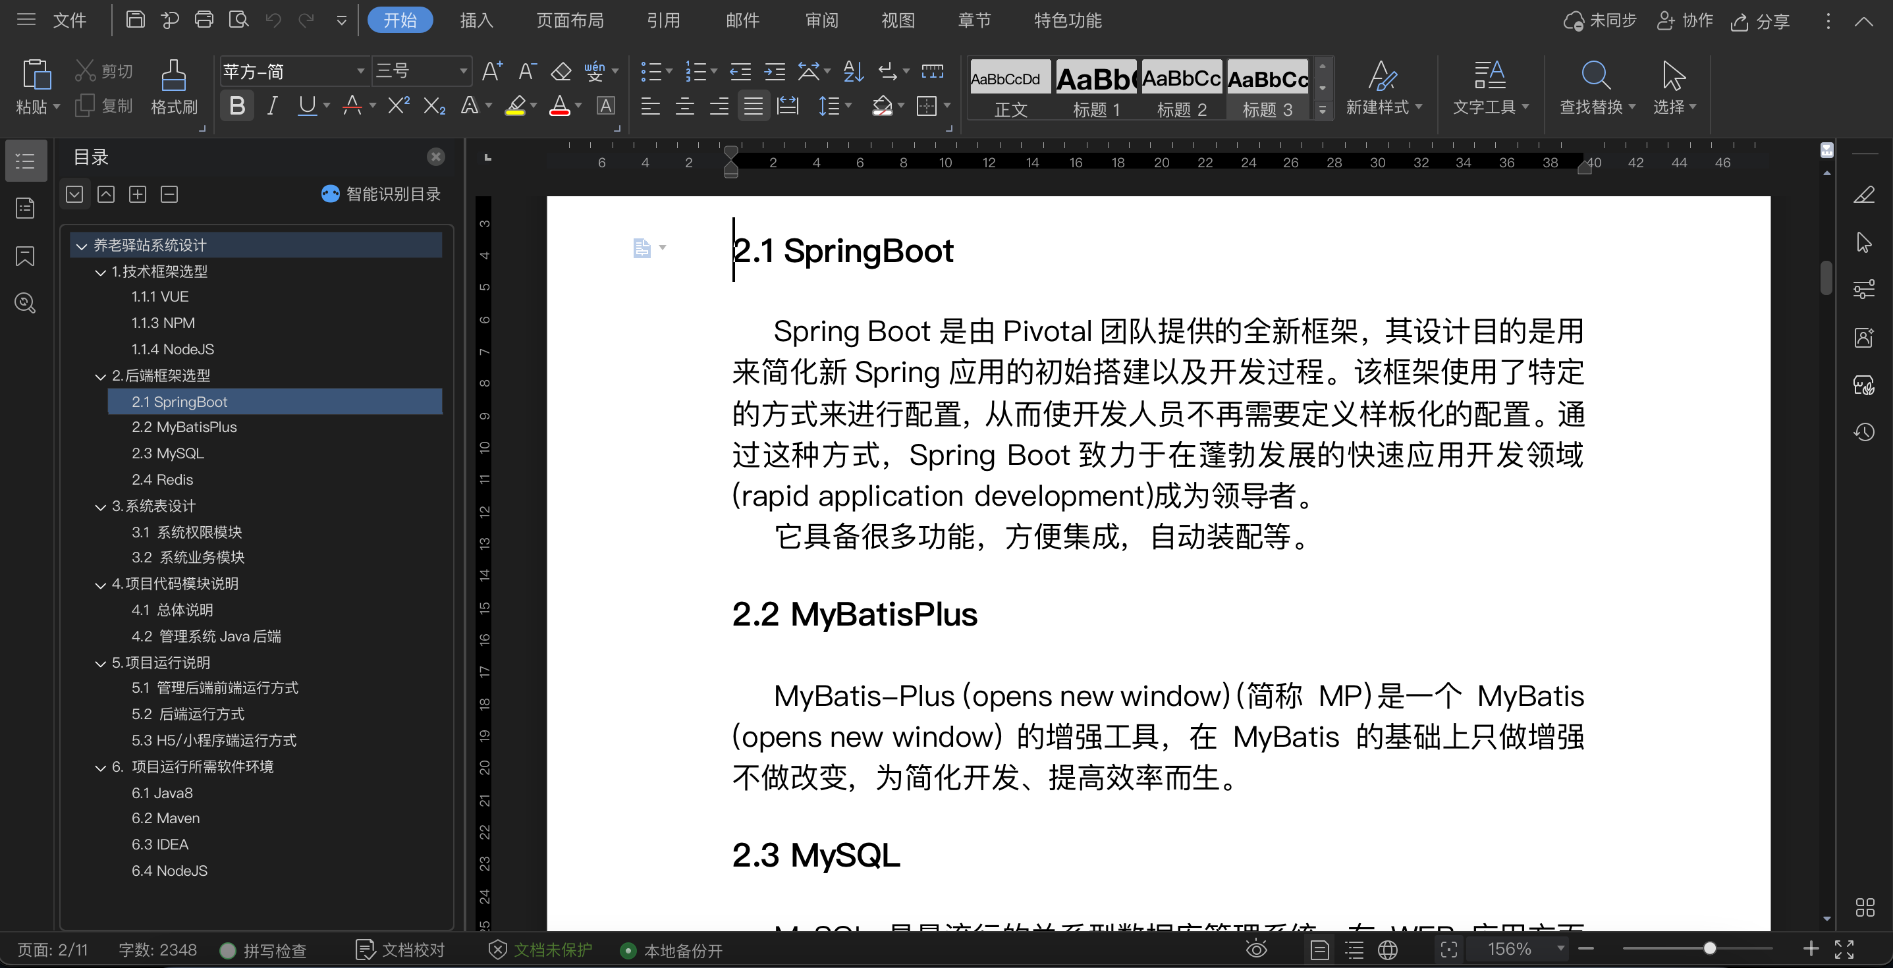
Task: Click the 智能识别目录 button
Action: point(381,194)
